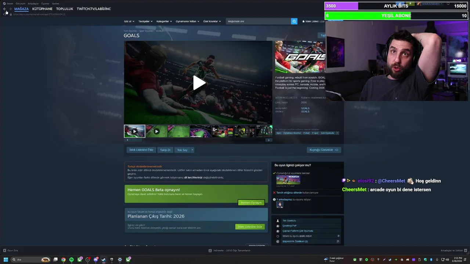
Task: Click Tek Oyunculu single-player icon
Action: click(278, 221)
